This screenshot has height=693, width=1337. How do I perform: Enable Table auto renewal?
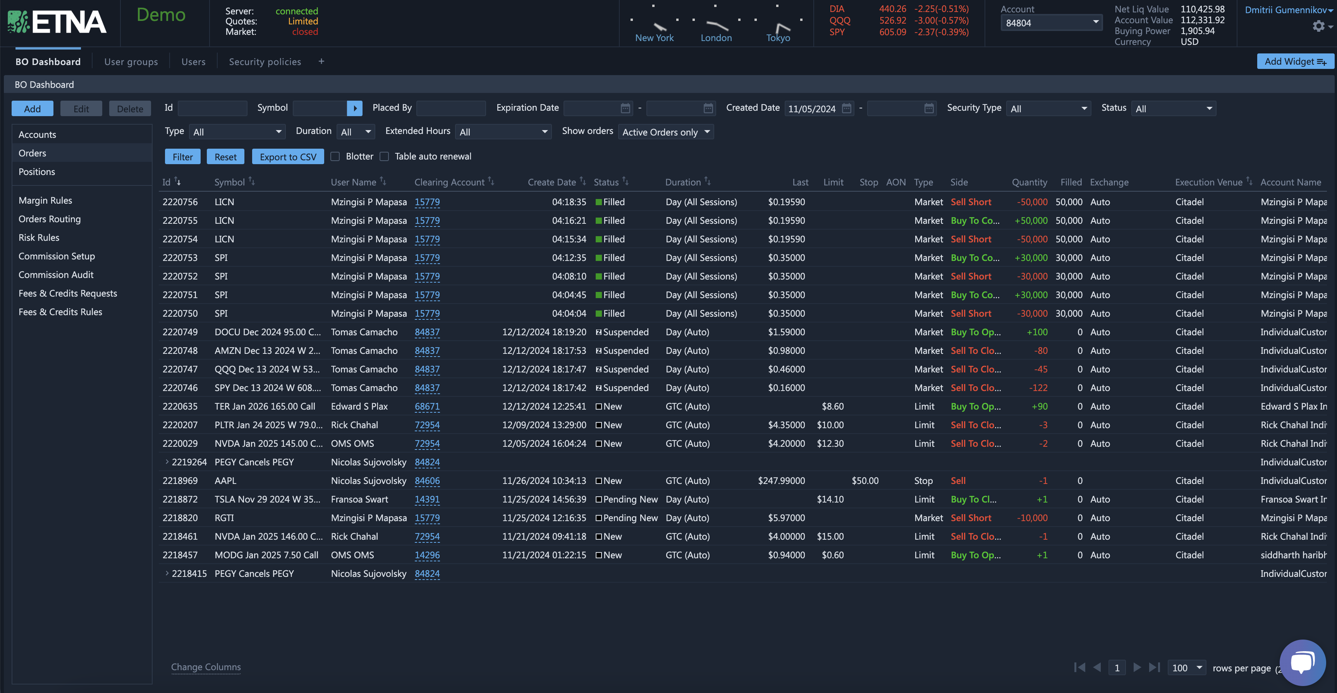[384, 156]
